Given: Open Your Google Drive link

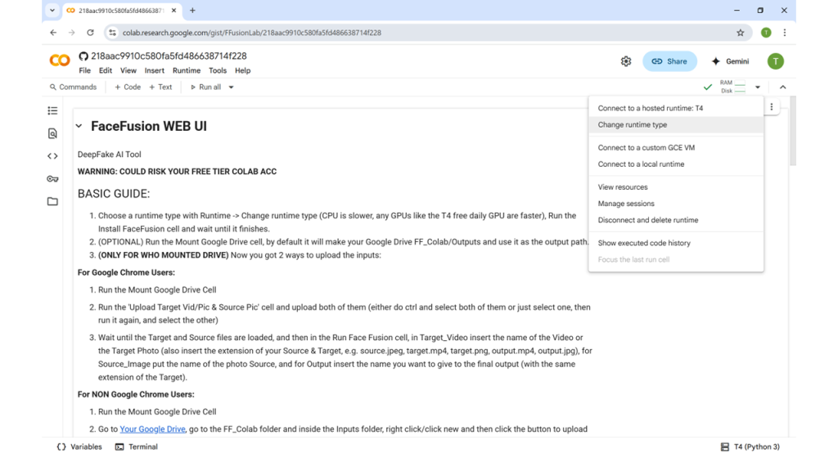Looking at the screenshot, I should [x=152, y=428].
